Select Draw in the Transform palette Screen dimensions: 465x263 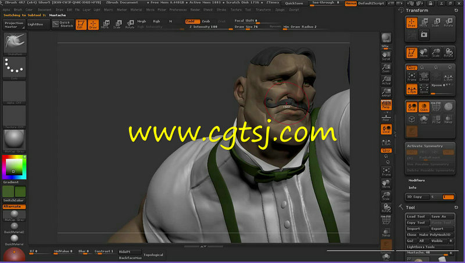click(x=412, y=23)
